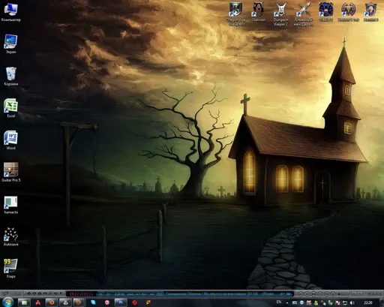Select the Recycle Bin (Корзина) icon
This screenshot has height=307, width=384.
point(10,76)
